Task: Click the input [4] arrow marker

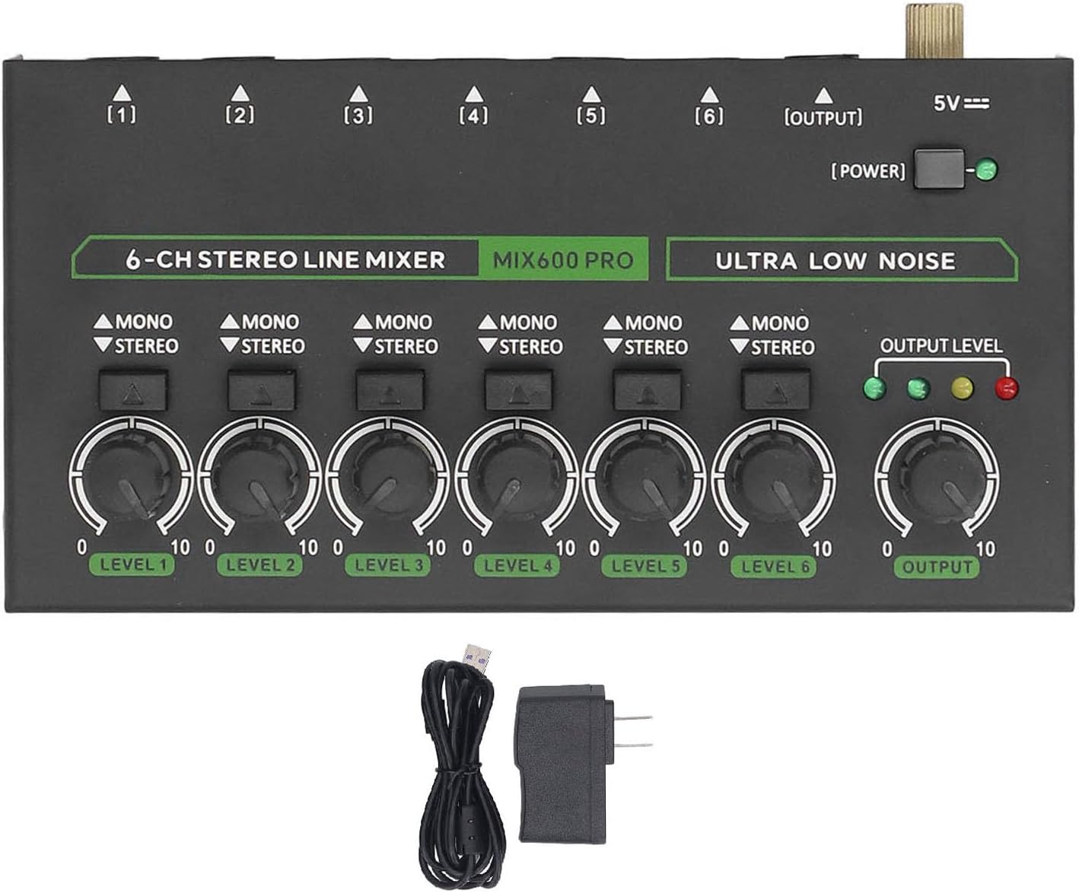Action: (x=474, y=94)
